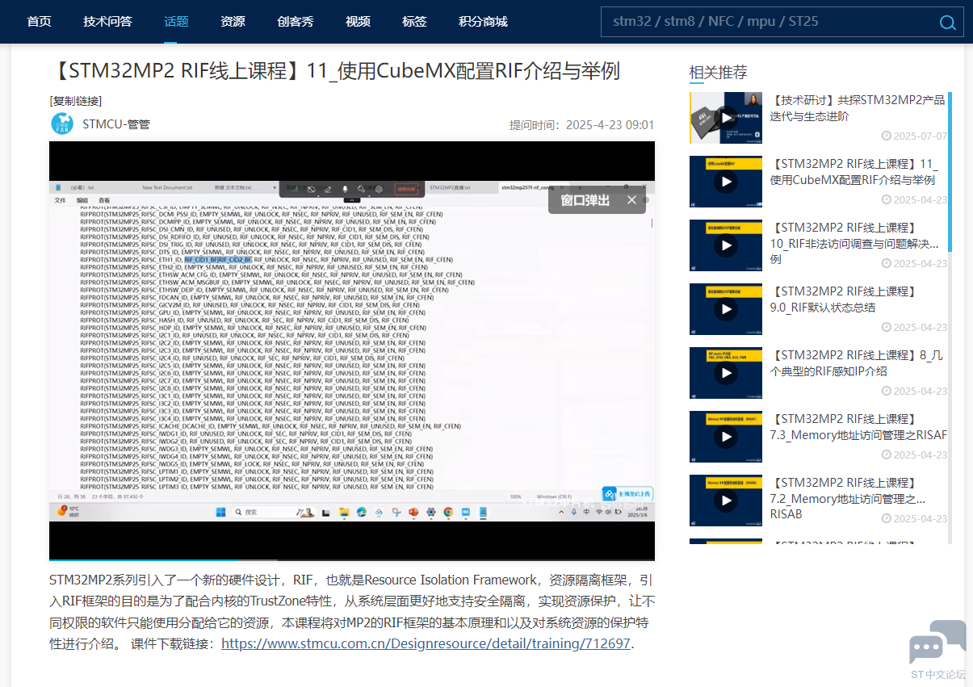This screenshot has width=973, height=687.
Task: Open the 技术问答 nav item
Action: [x=107, y=22]
